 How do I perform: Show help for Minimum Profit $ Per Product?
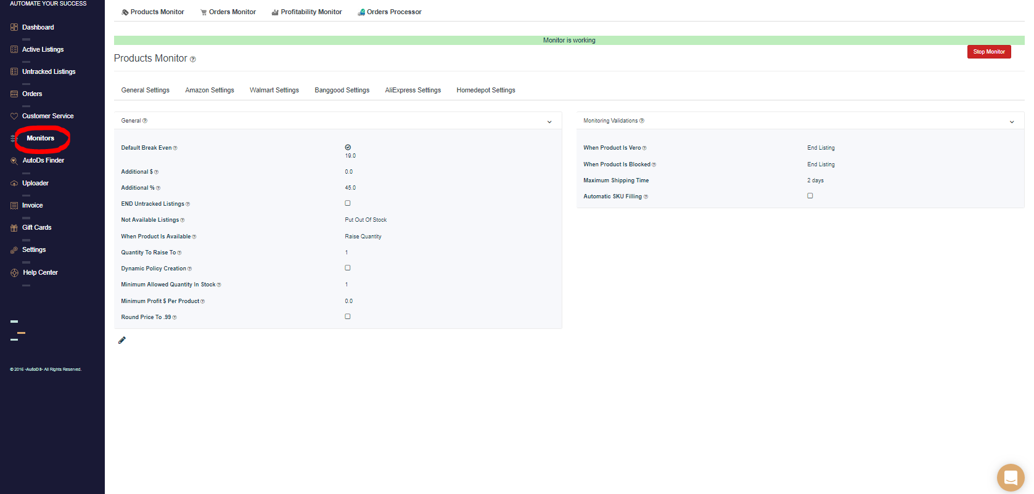pyautogui.click(x=202, y=301)
